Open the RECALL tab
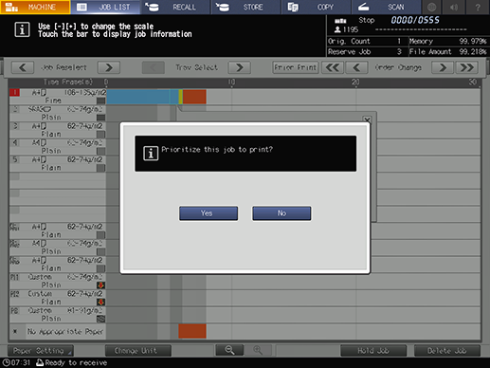This screenshot has width=490, height=368. click(176, 7)
